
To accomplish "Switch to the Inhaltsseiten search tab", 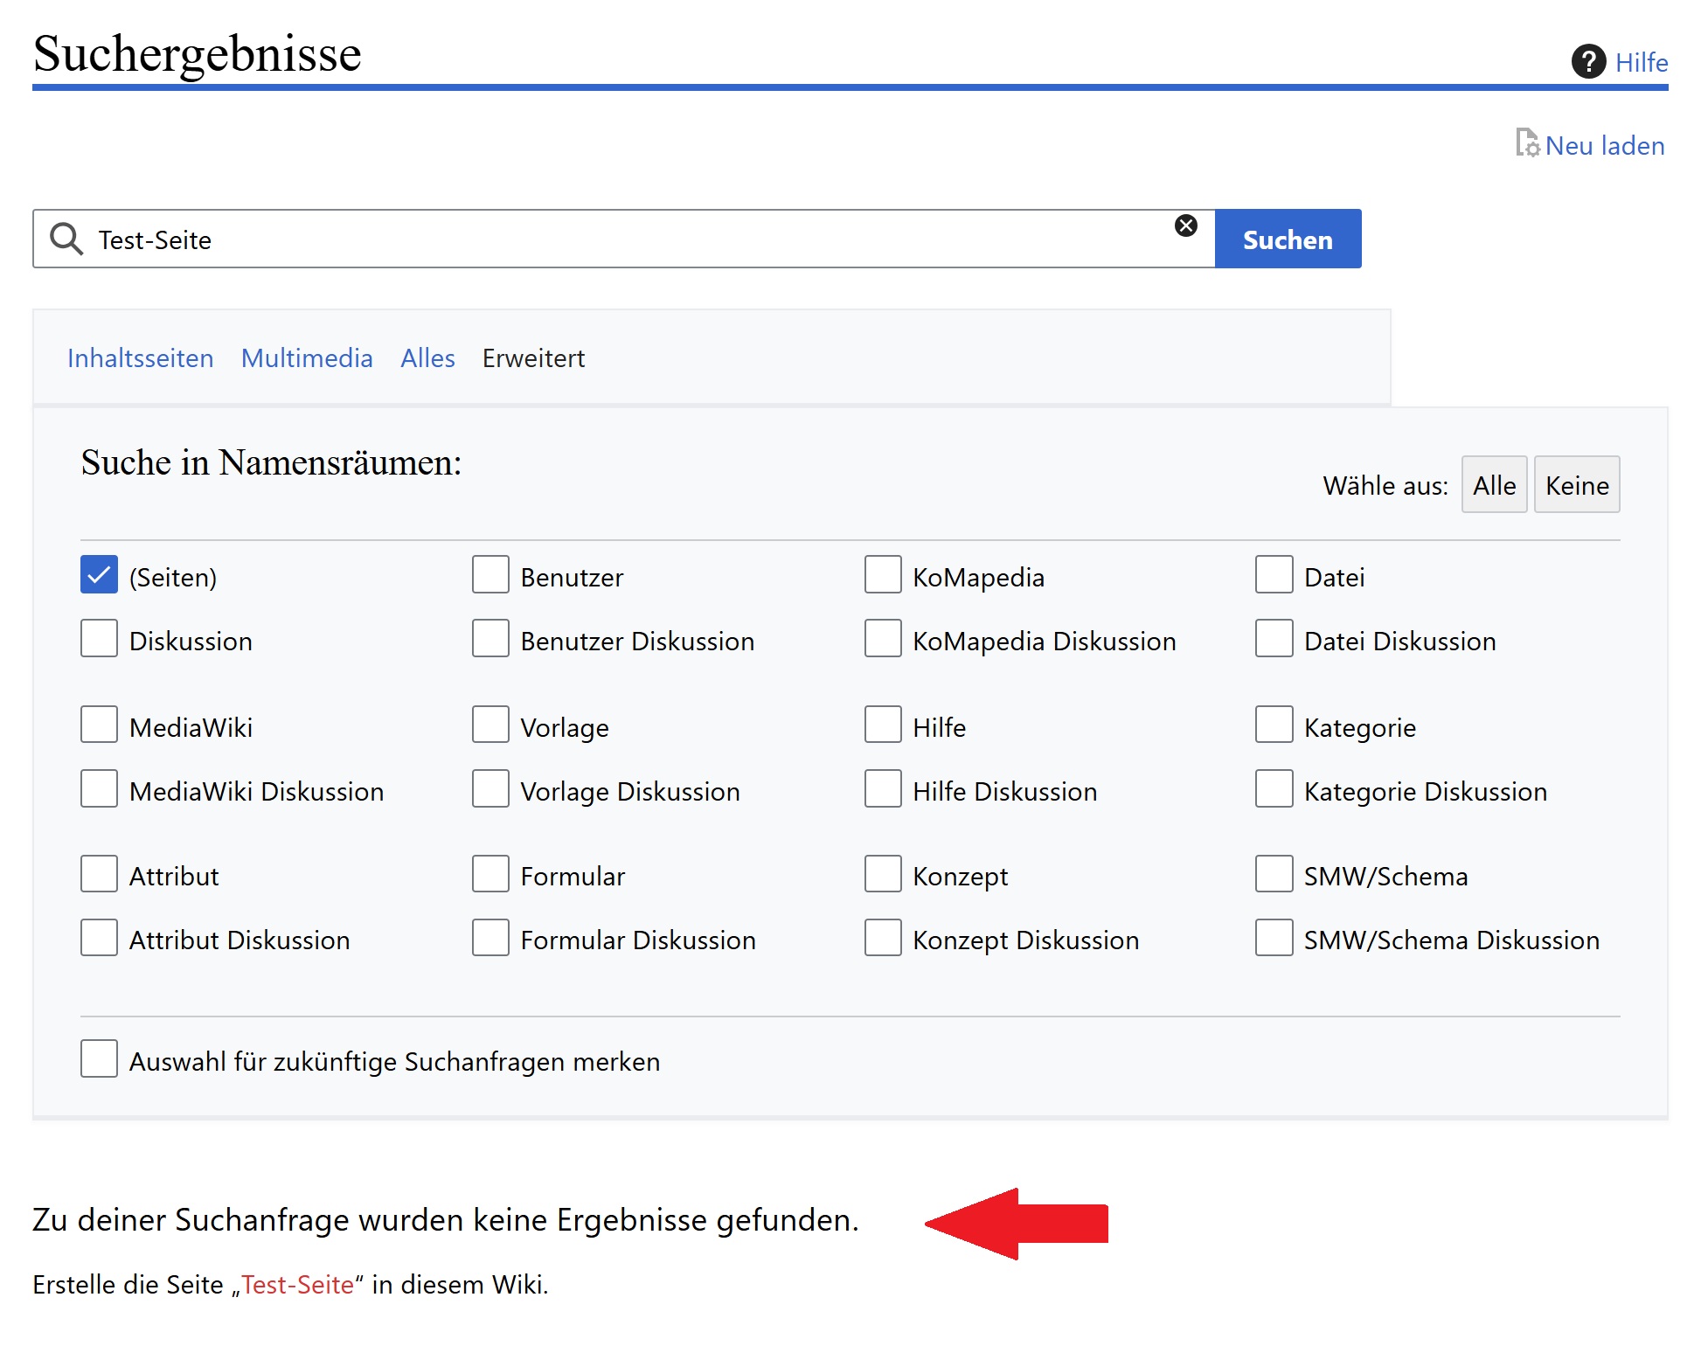I will pos(140,358).
